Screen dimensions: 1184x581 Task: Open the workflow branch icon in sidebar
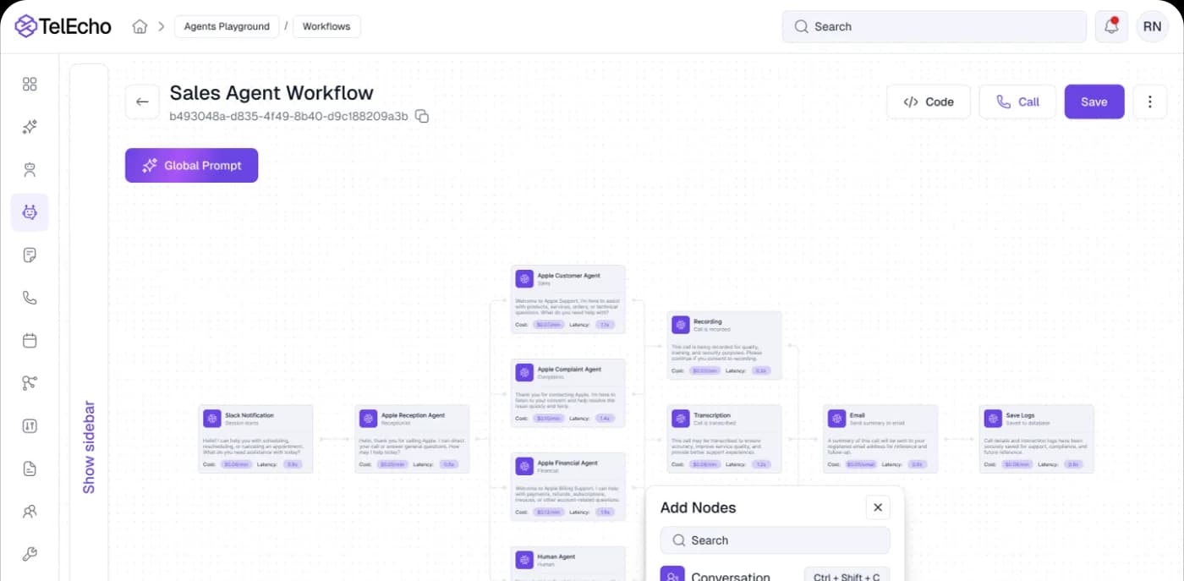coord(30,383)
